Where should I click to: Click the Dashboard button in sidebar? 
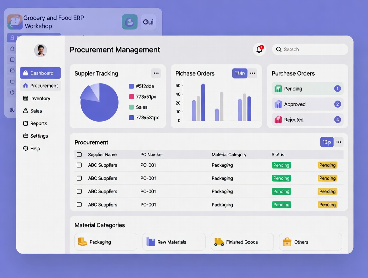click(40, 73)
